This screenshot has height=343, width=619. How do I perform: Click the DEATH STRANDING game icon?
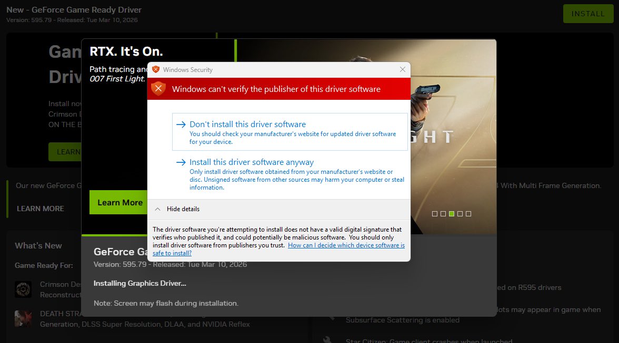23,319
